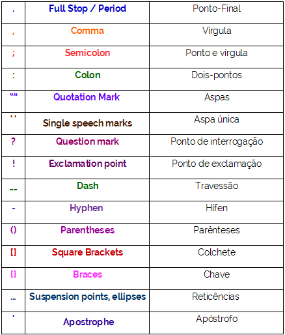Viewport: 285px width, 335px height.
Task: Select the 'Suspension points, ellipses' text
Action: [87, 297]
